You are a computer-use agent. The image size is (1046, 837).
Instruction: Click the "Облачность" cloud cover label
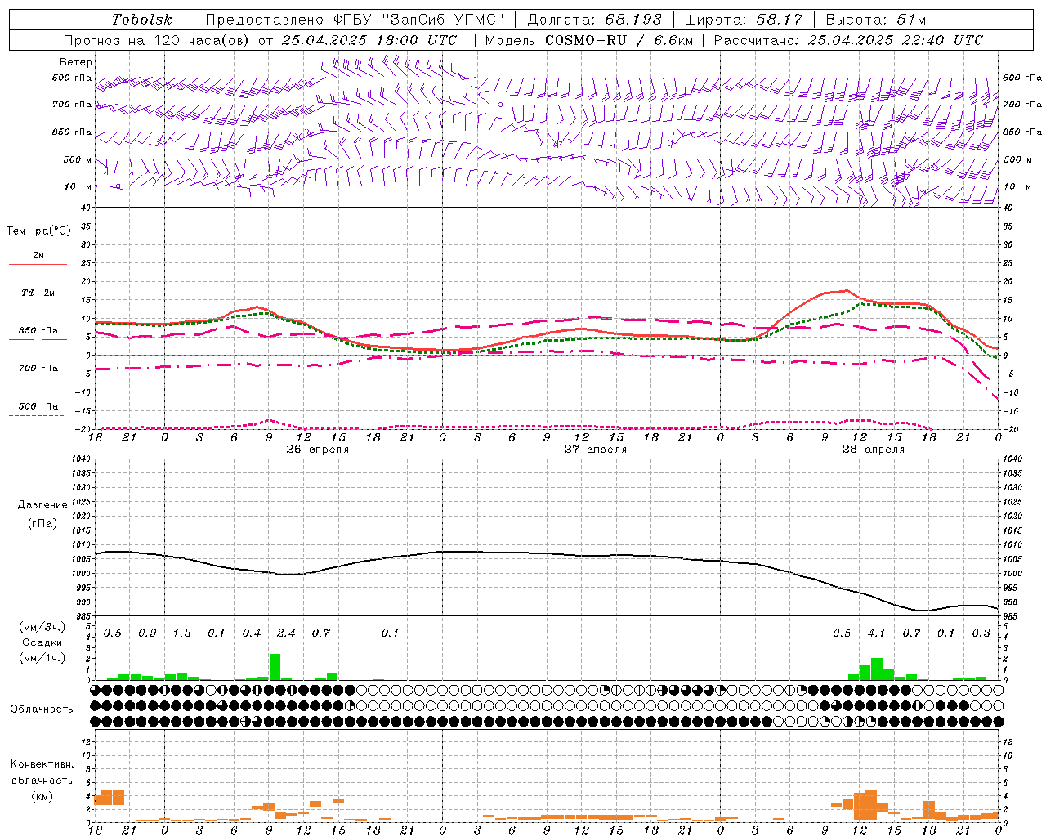pyautogui.click(x=42, y=709)
